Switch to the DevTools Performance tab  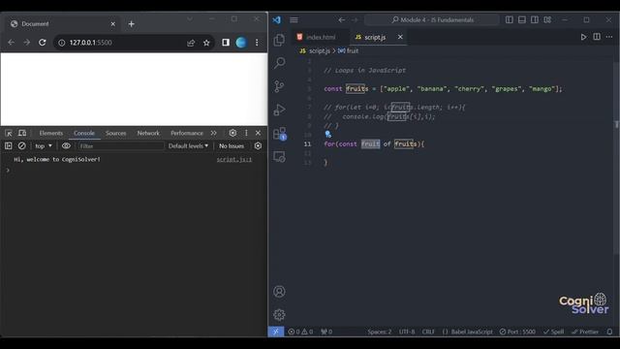pyautogui.click(x=187, y=133)
